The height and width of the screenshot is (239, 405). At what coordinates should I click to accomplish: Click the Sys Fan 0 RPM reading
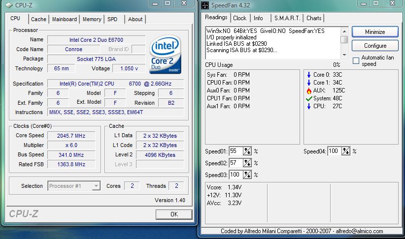coord(228,75)
